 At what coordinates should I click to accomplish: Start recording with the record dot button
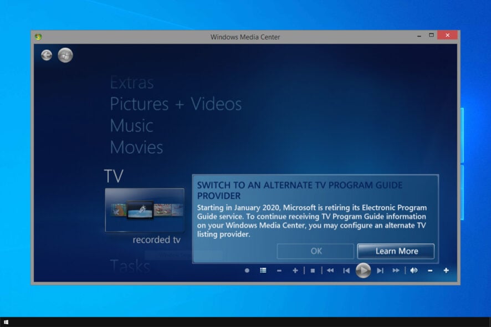247,270
